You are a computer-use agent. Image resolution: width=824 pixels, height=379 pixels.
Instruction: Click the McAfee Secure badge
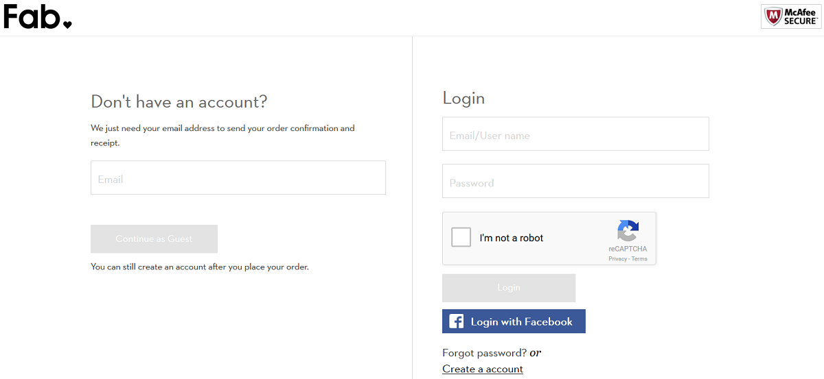coord(791,16)
